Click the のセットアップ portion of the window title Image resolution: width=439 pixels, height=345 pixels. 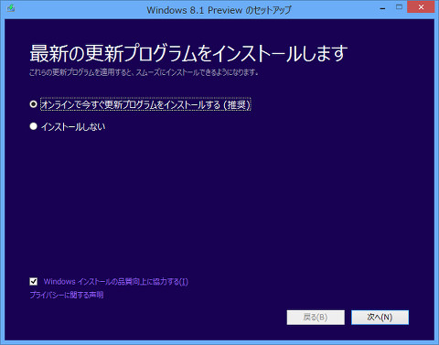click(268, 10)
